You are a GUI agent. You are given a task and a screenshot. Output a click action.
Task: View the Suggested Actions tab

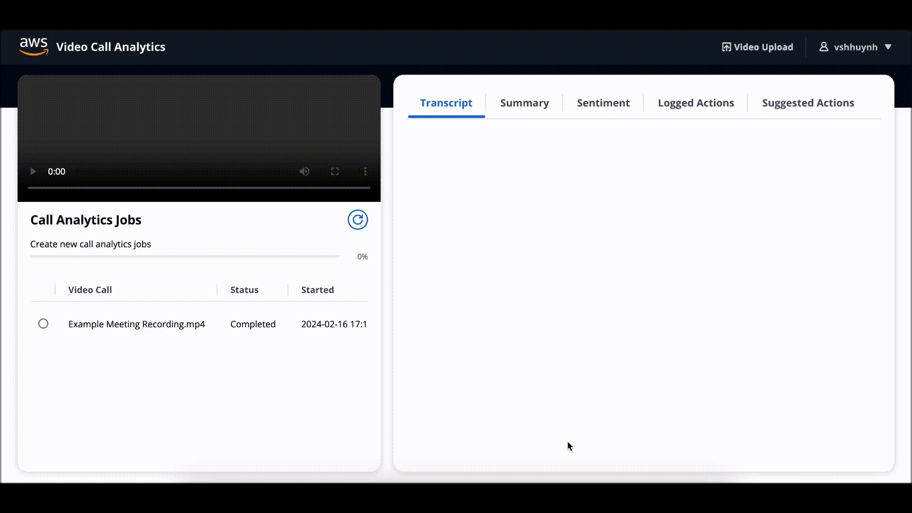[807, 103]
